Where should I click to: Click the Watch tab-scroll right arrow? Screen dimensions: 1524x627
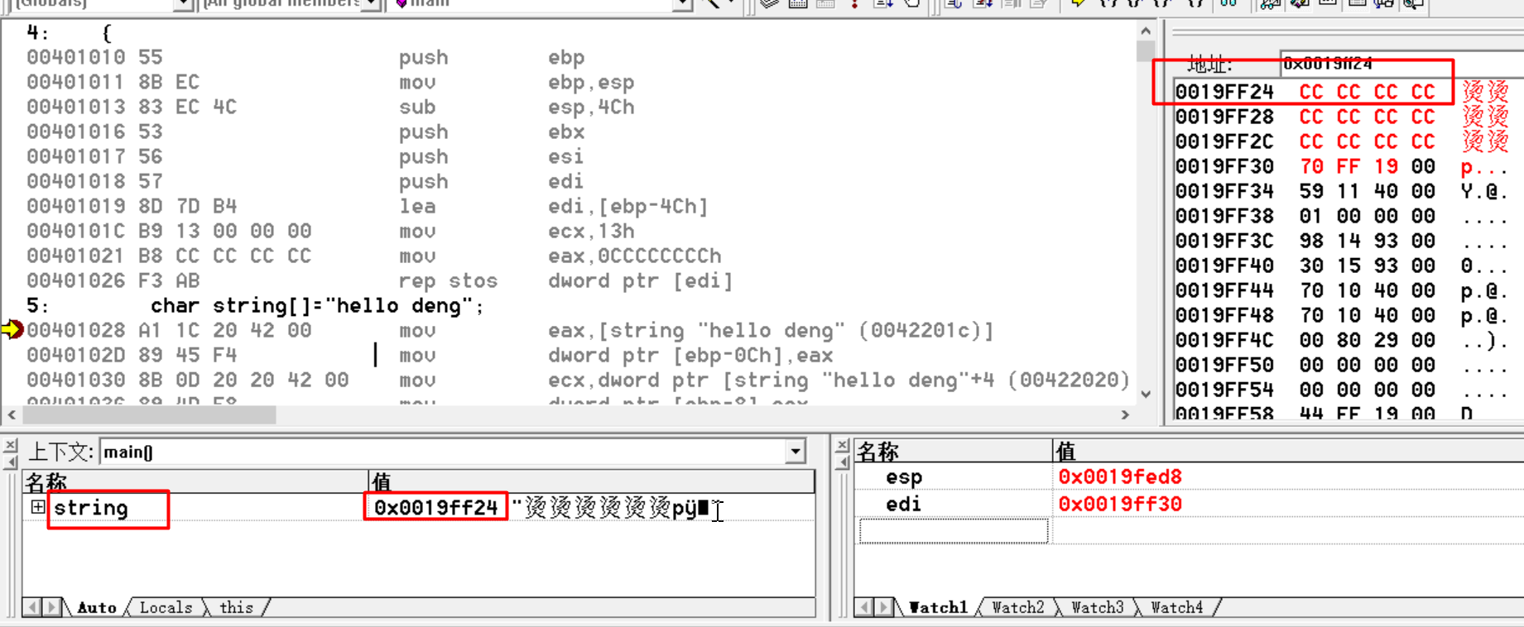(x=883, y=607)
